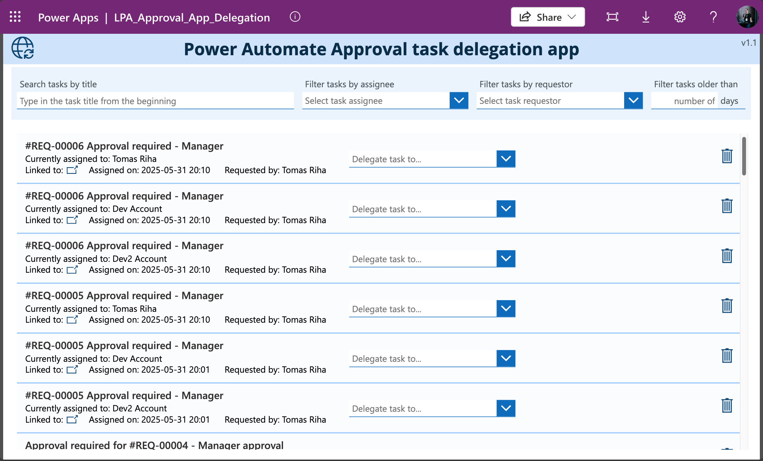Open the Share menu

coord(547,17)
